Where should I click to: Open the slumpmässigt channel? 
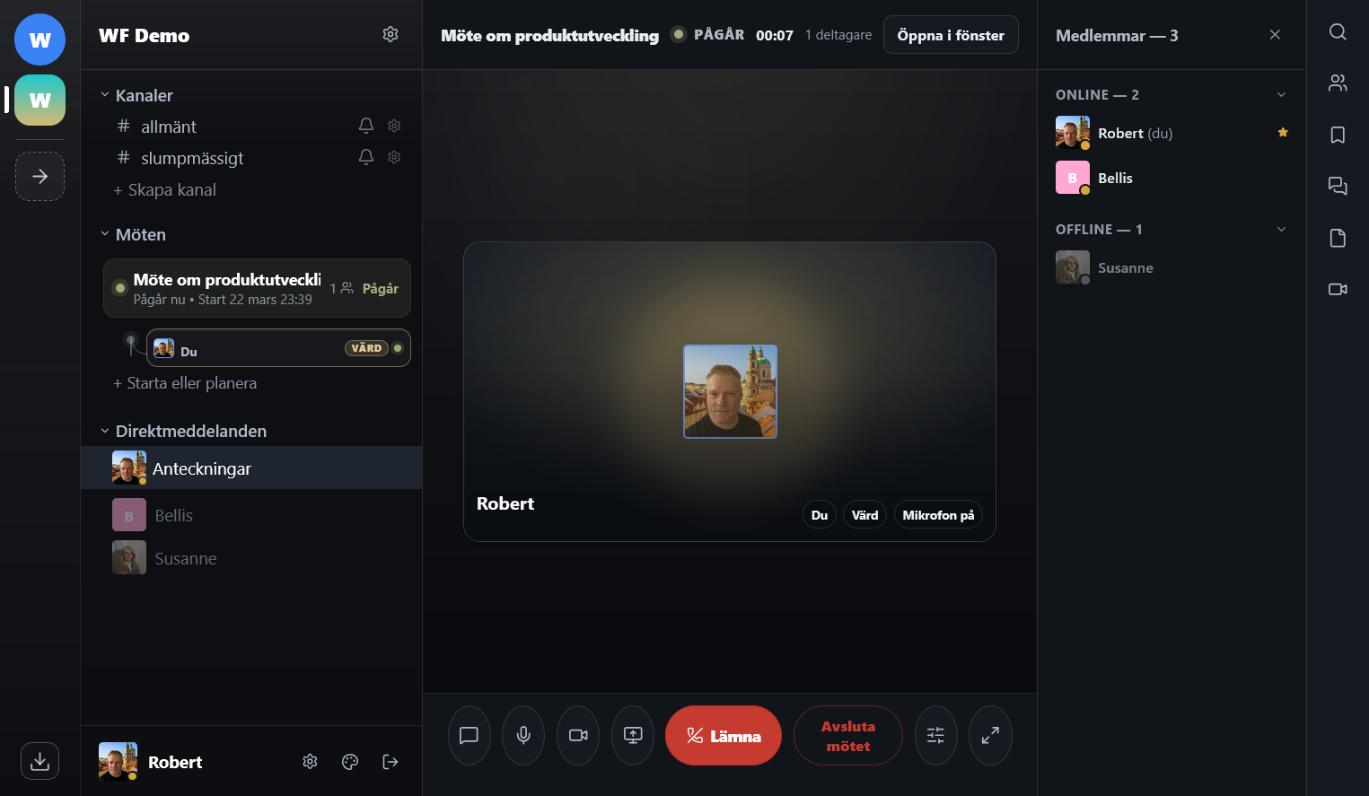click(x=192, y=158)
